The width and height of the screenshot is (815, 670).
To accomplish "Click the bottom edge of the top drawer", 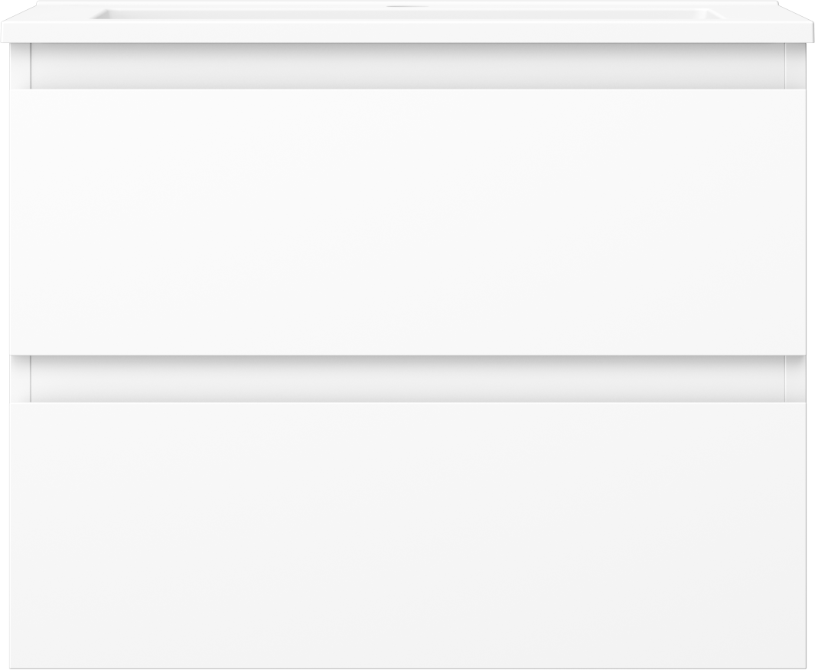I will coord(408,354).
